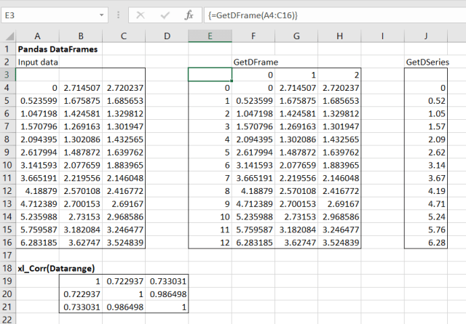
Task: Click the formula bar with GetDFrame formula
Action: 328,15
